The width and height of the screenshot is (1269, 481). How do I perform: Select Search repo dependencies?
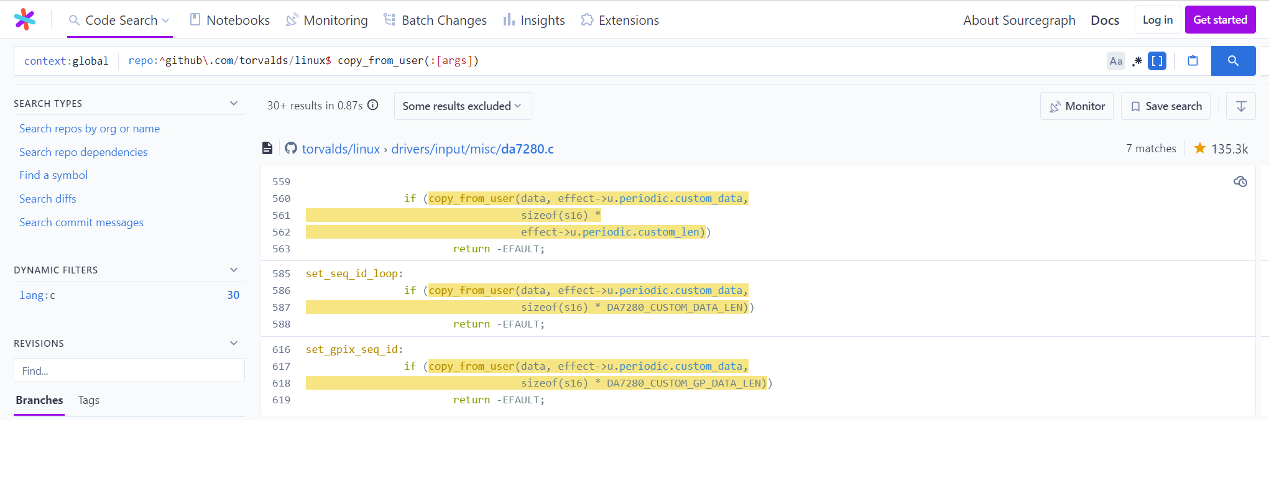click(x=83, y=152)
